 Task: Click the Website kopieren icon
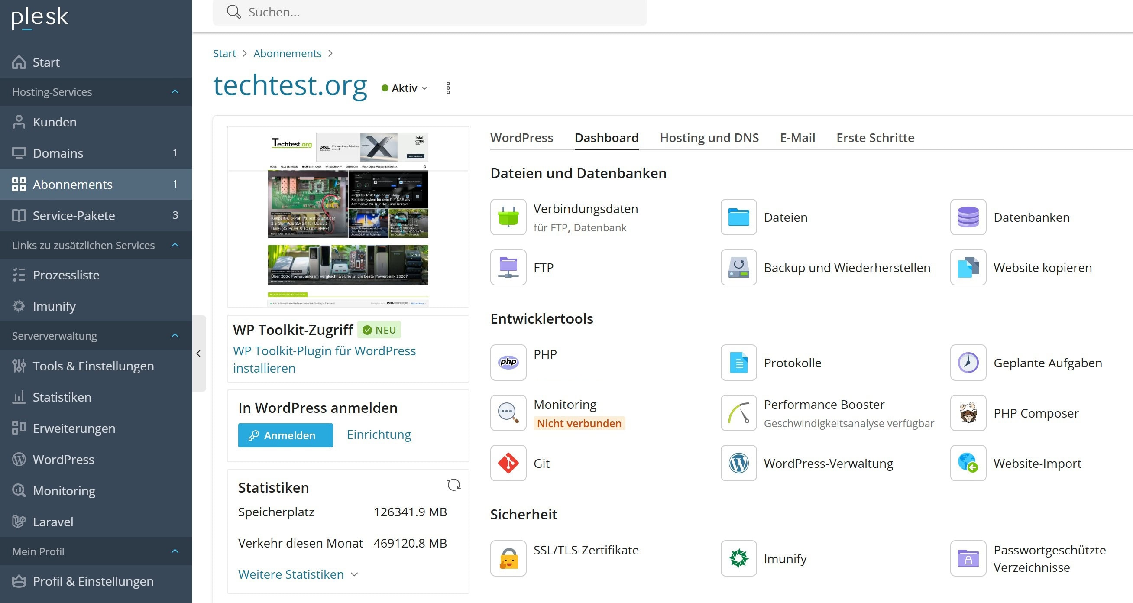[x=968, y=267]
